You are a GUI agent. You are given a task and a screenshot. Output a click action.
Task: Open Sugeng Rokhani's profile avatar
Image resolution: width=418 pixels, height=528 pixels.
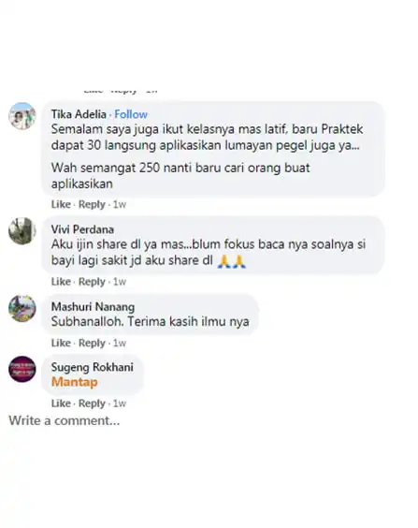pyautogui.click(x=22, y=369)
